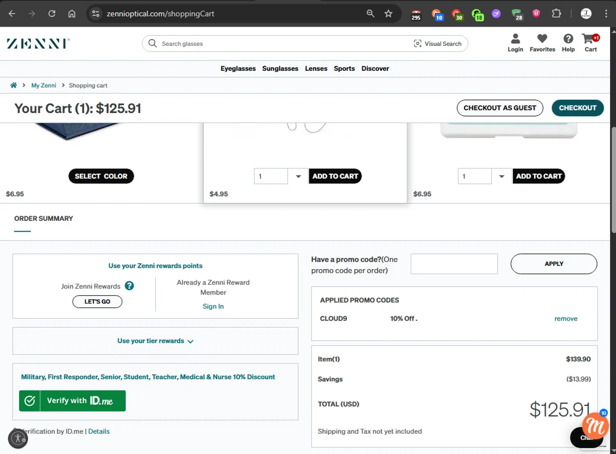Open the purple round extension icon
Screen dimensions: 616x454
[496, 14]
